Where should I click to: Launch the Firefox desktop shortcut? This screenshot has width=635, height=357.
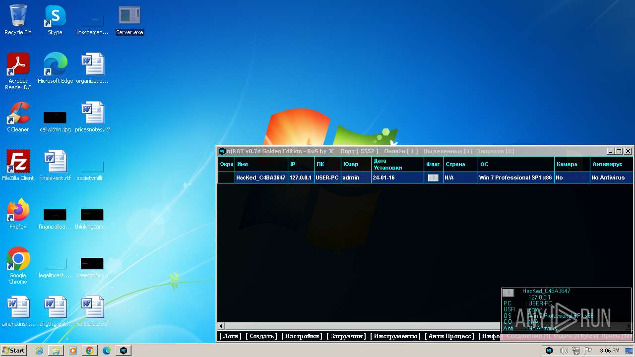tap(18, 214)
